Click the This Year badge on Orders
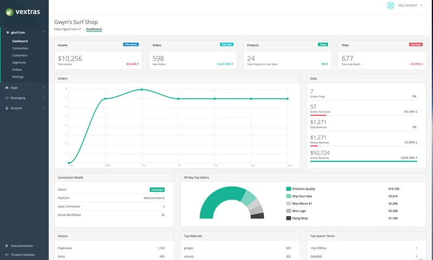Image resolution: width=433 pixels, height=260 pixels. [227, 44]
